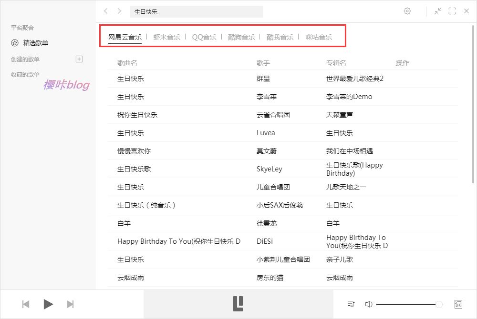The height and width of the screenshot is (319, 477).
Task: Click artist 群星
Action: point(263,79)
